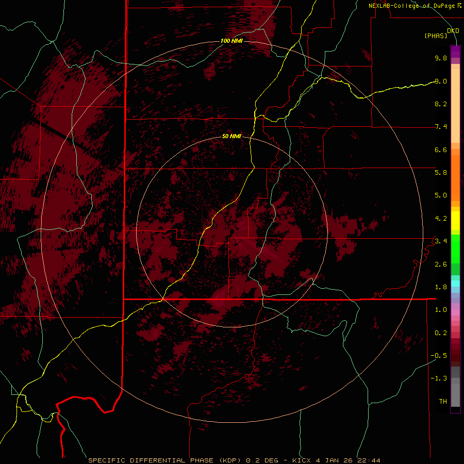Pick the purple top band of color scale
The width and height of the screenshot is (464, 464).
pos(455,52)
